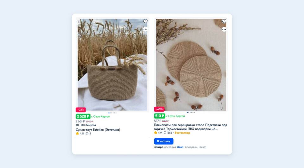Open the 885 reviews comment icon

click(165, 133)
